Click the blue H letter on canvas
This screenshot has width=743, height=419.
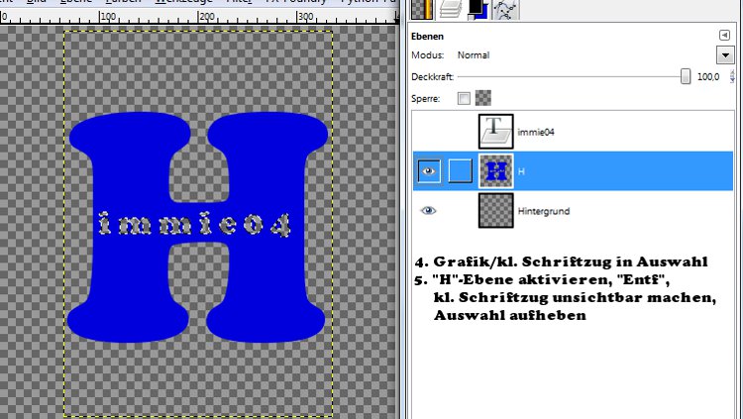[128, 189]
